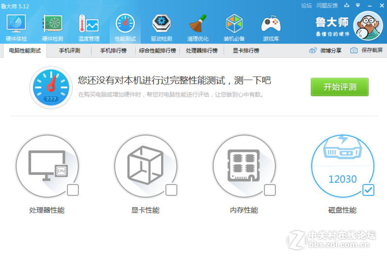Viewport: 387px width, 261px height.
Task: Click 保存截屏 save screenshot link
Action: click(x=372, y=50)
